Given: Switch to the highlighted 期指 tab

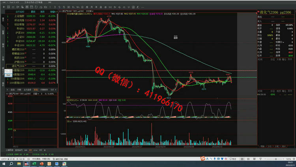Looking at the screenshot, I should (x=36, y=90).
